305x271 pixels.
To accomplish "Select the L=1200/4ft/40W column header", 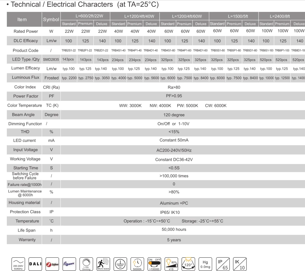I will coord(135,16).
